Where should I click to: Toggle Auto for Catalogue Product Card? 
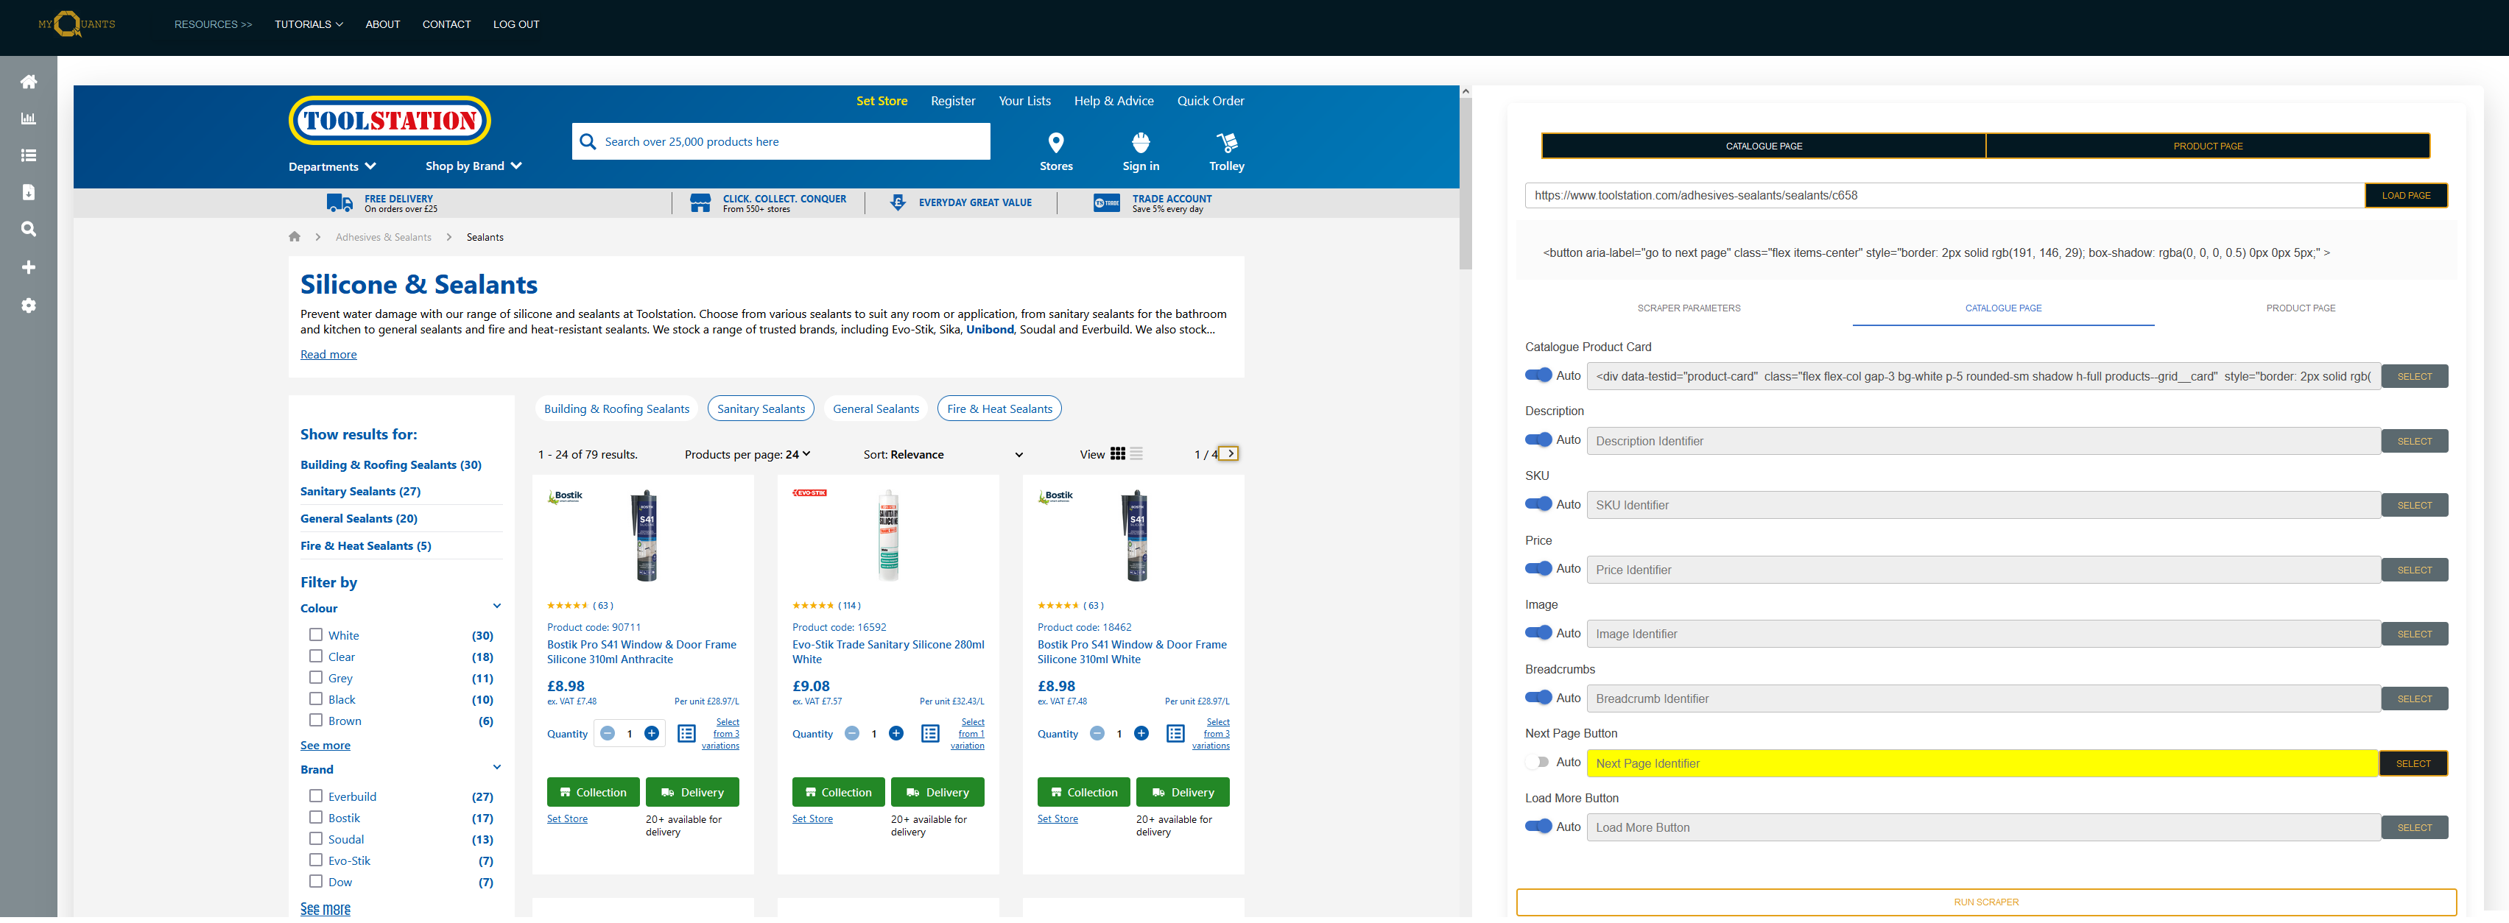pyautogui.click(x=1538, y=376)
